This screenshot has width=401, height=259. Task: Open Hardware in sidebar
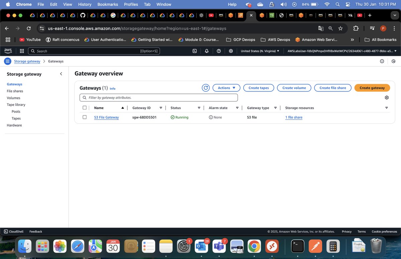(14, 125)
